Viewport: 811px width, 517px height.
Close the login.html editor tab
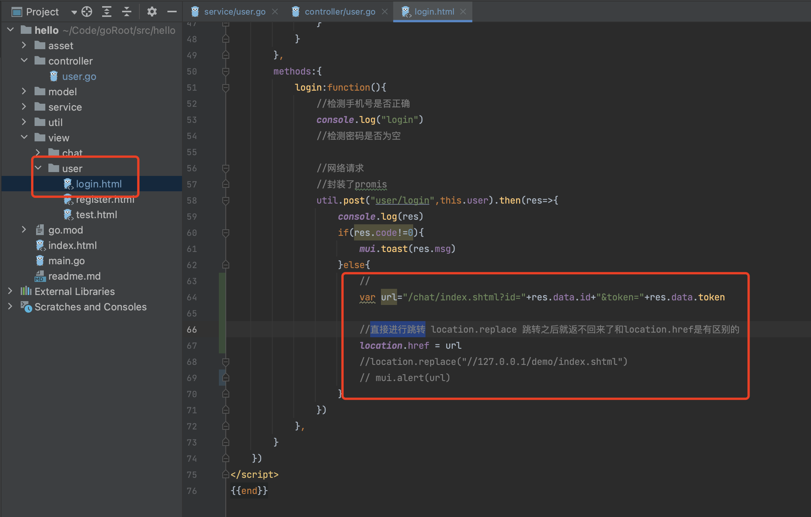(x=463, y=12)
